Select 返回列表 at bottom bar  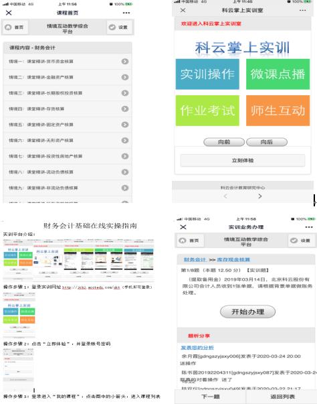point(282,397)
